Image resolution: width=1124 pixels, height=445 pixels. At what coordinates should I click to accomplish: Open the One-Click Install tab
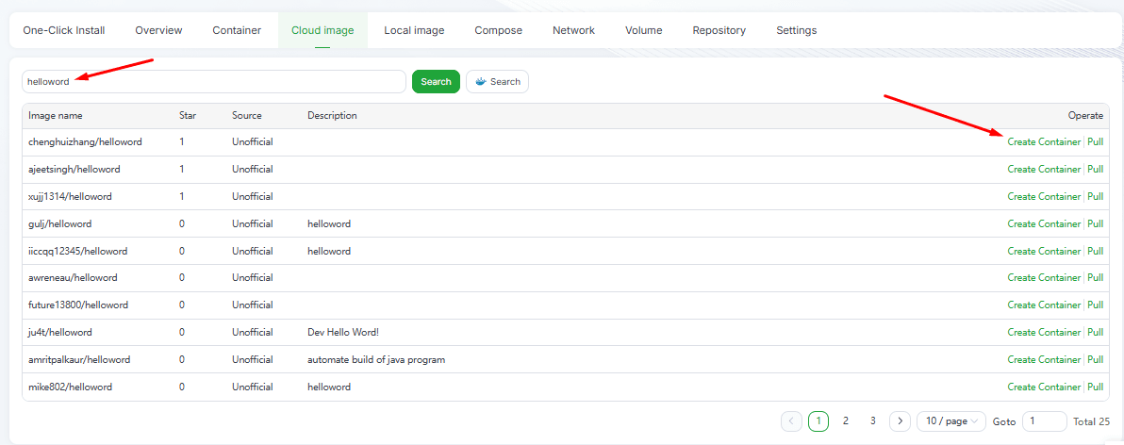tap(64, 30)
